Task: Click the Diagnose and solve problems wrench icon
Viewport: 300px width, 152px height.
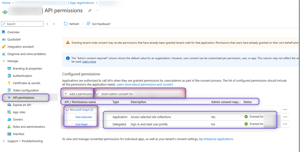Action: (4, 54)
